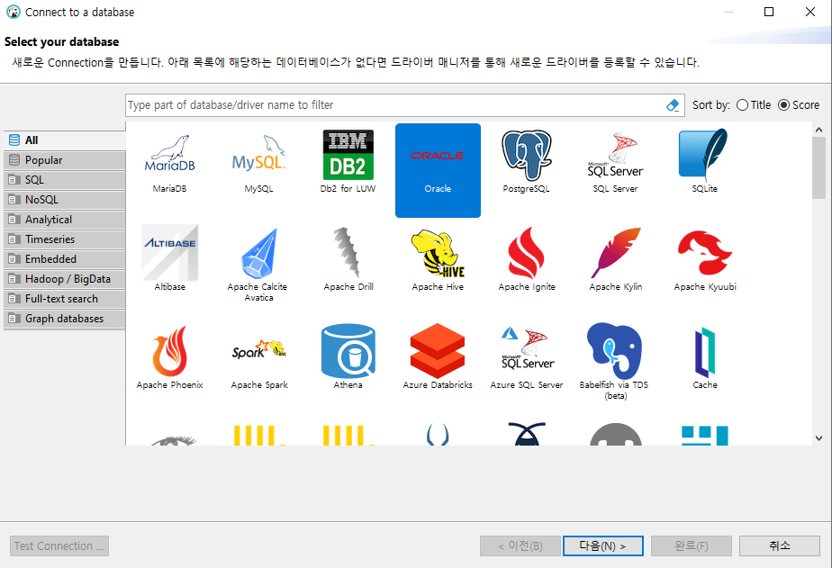The width and height of the screenshot is (832, 568).
Task: Switch to Analytical databases
Action: coord(65,220)
